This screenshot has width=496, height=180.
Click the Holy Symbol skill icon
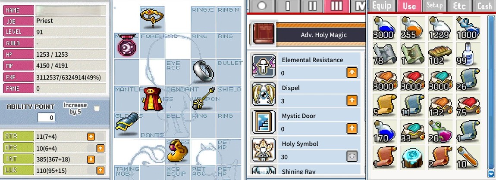point(264,149)
